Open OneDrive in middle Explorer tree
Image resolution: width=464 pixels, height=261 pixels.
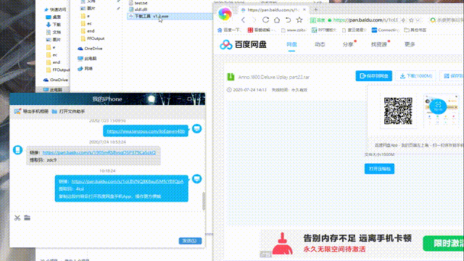[90, 49]
